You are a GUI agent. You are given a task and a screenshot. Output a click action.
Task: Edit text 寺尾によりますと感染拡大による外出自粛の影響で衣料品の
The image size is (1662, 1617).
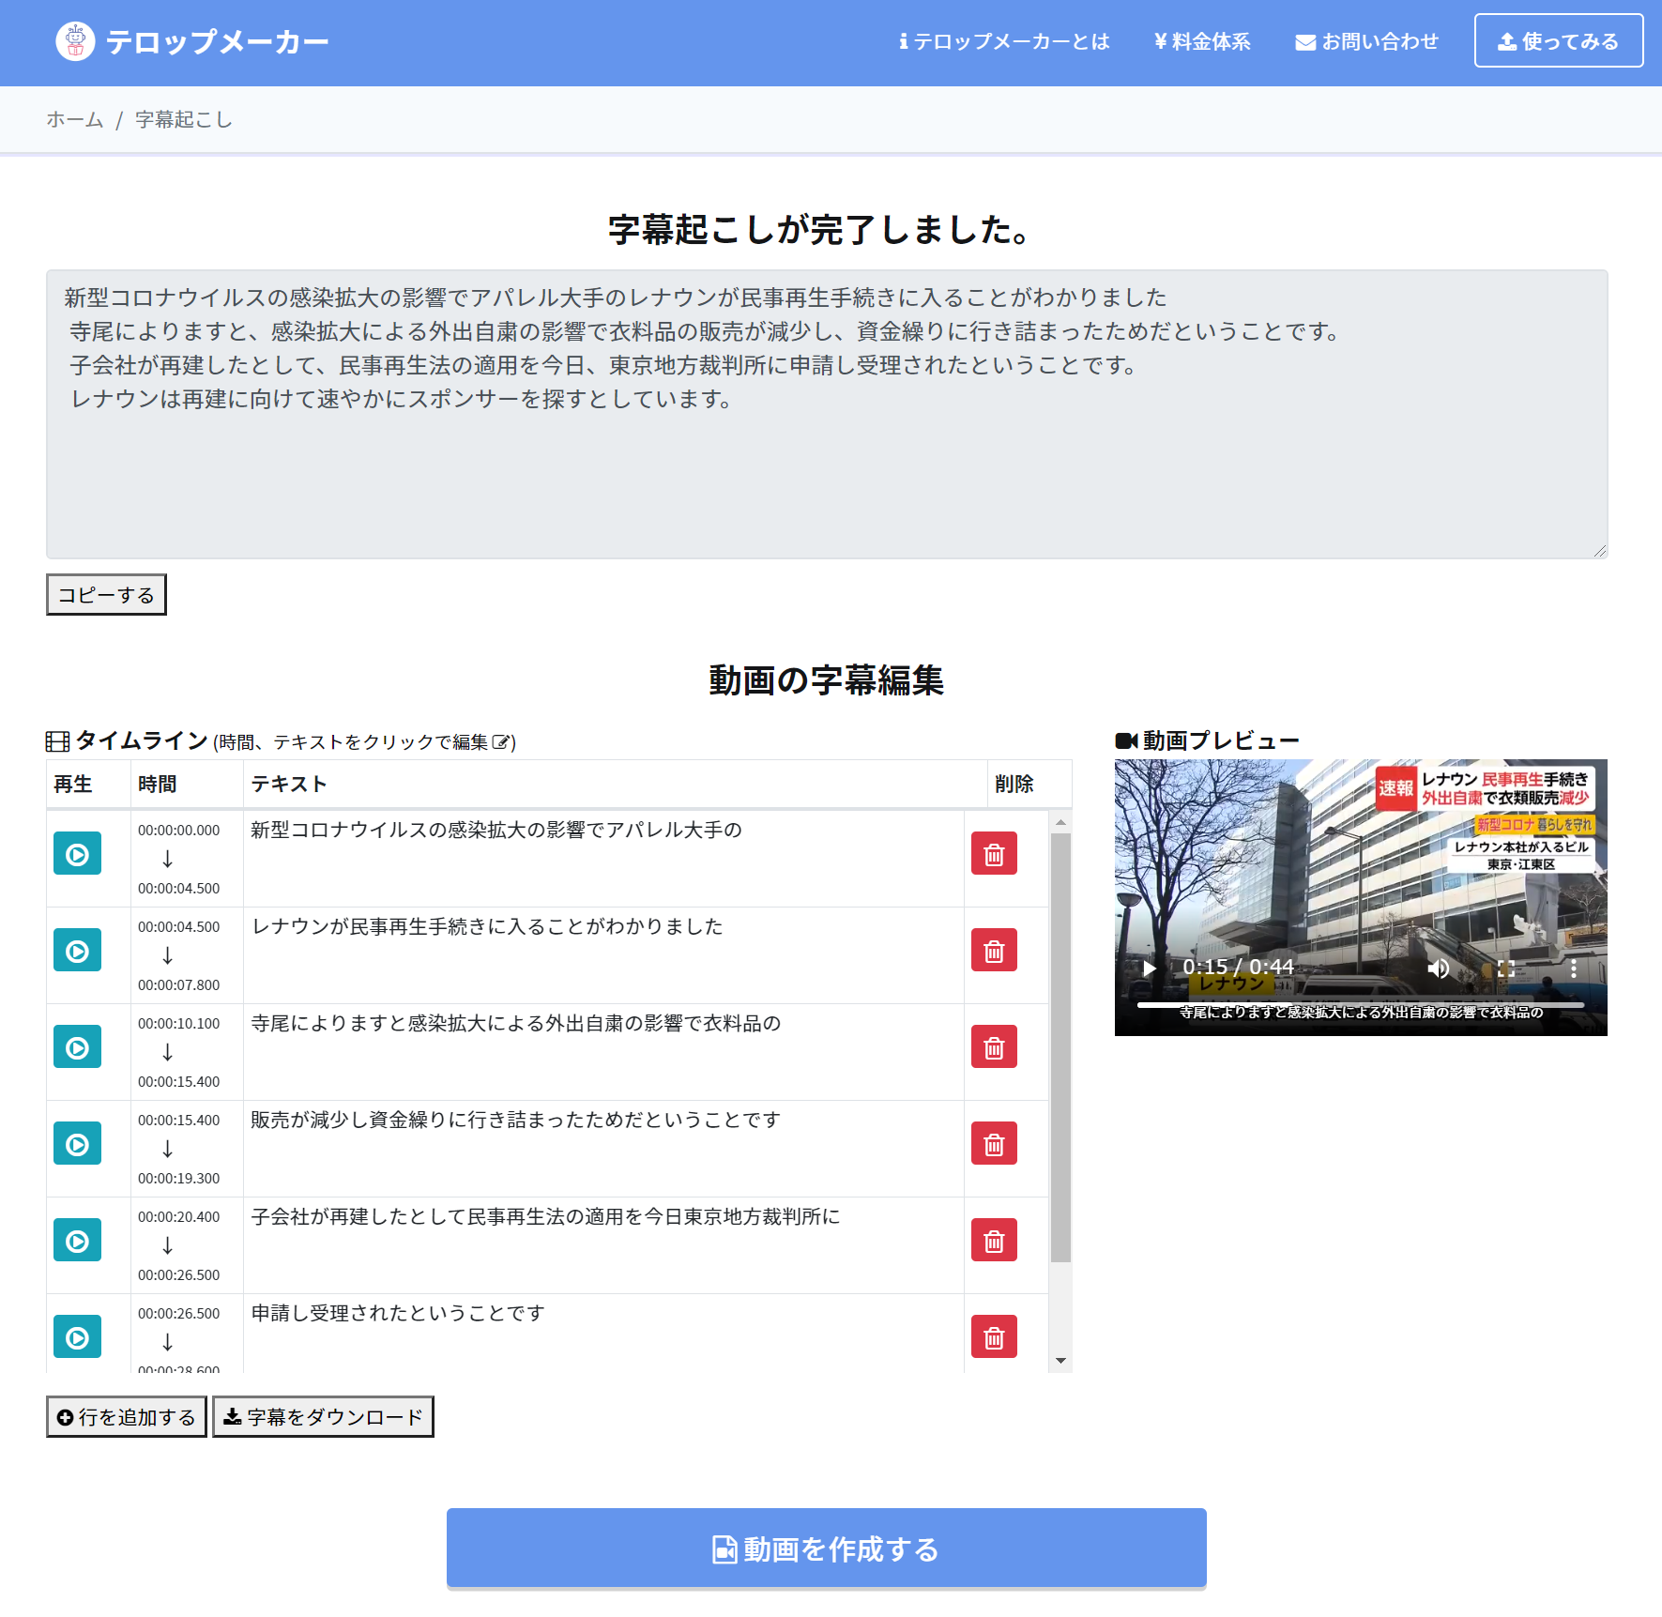[x=516, y=1023]
